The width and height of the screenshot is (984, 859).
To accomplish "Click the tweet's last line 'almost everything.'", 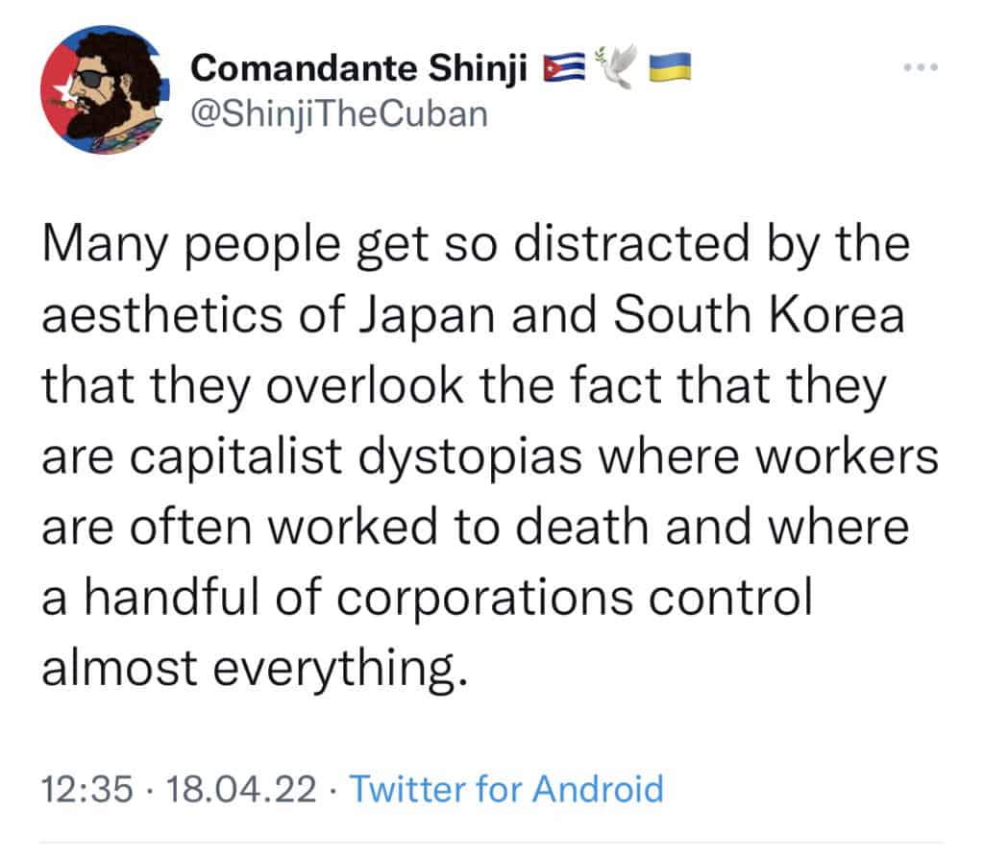I will pos(255,668).
